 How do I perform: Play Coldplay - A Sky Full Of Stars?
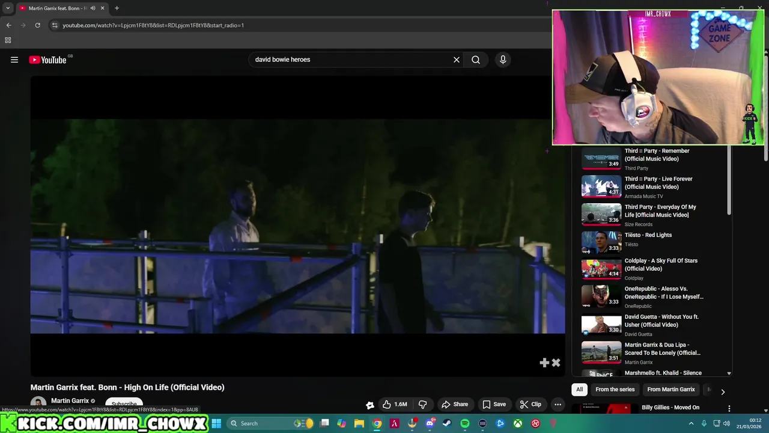[x=661, y=265]
